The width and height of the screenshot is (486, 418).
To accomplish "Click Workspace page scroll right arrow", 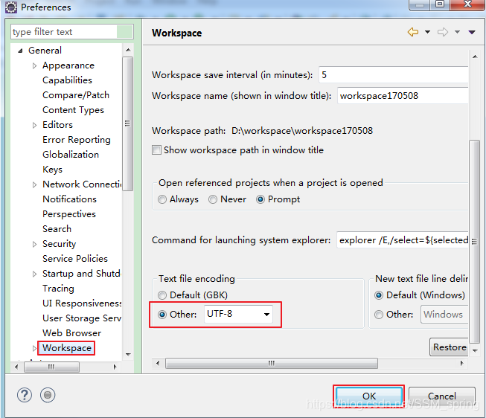I will (x=462, y=363).
